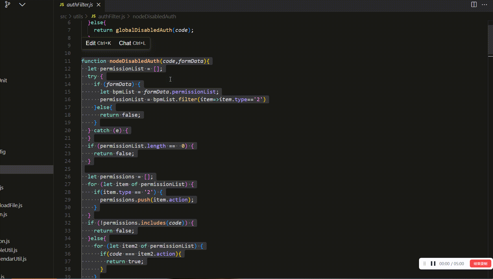Open endarUtil.js in the sidebar
The width and height of the screenshot is (493, 279).
coord(13,259)
